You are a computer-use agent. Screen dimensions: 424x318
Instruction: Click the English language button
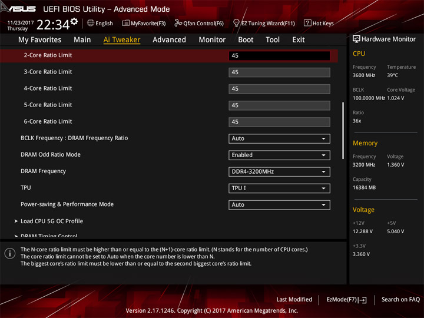pos(100,23)
